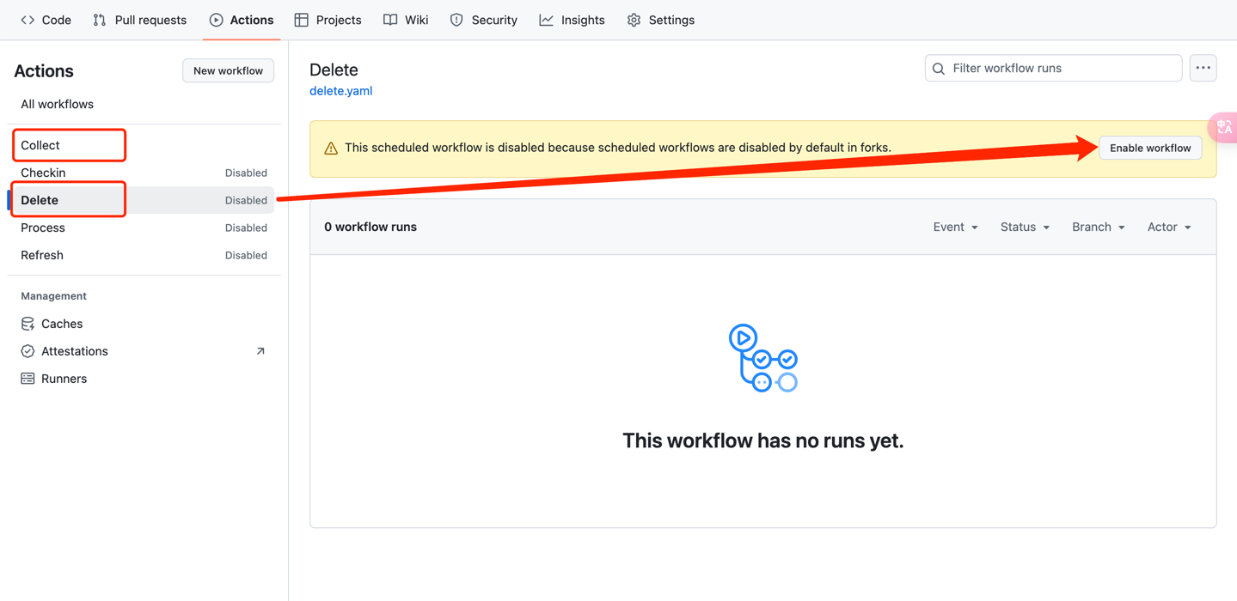Click Disabled label next to Process

point(246,228)
